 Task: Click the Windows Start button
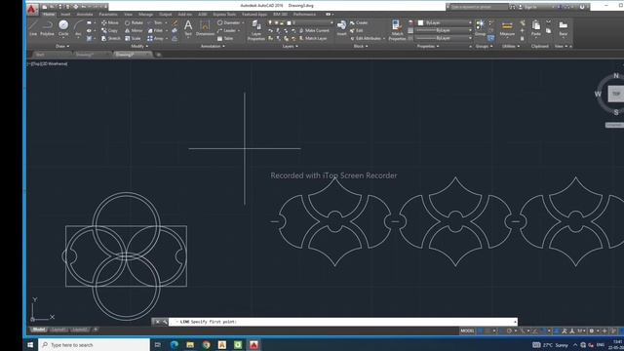click(30, 344)
